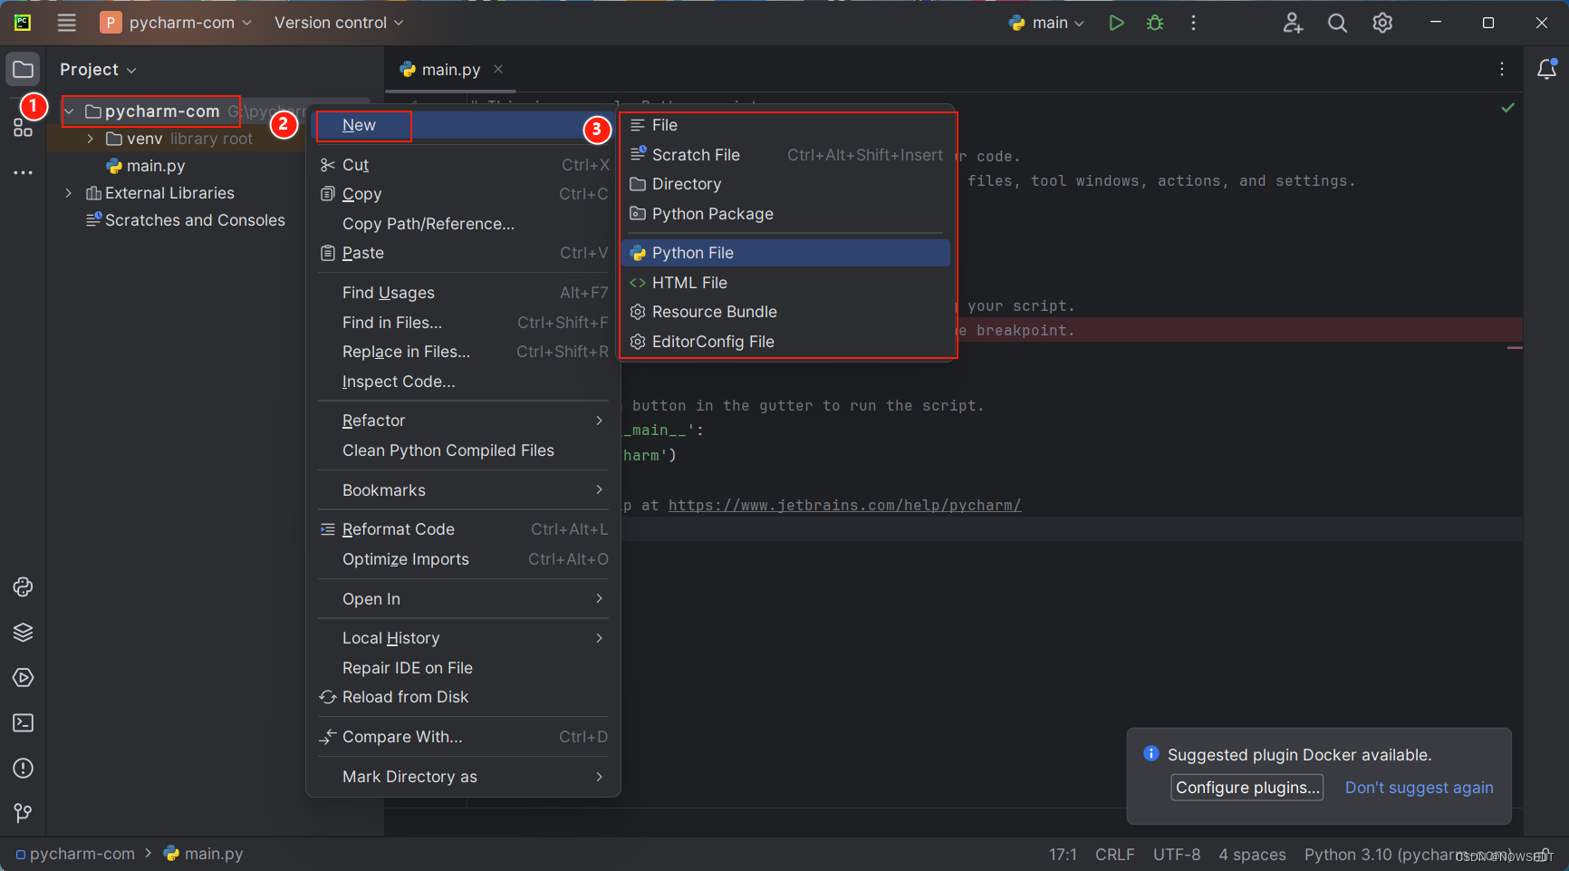Create new Resource Bundle
1569x871 pixels.
click(786, 312)
